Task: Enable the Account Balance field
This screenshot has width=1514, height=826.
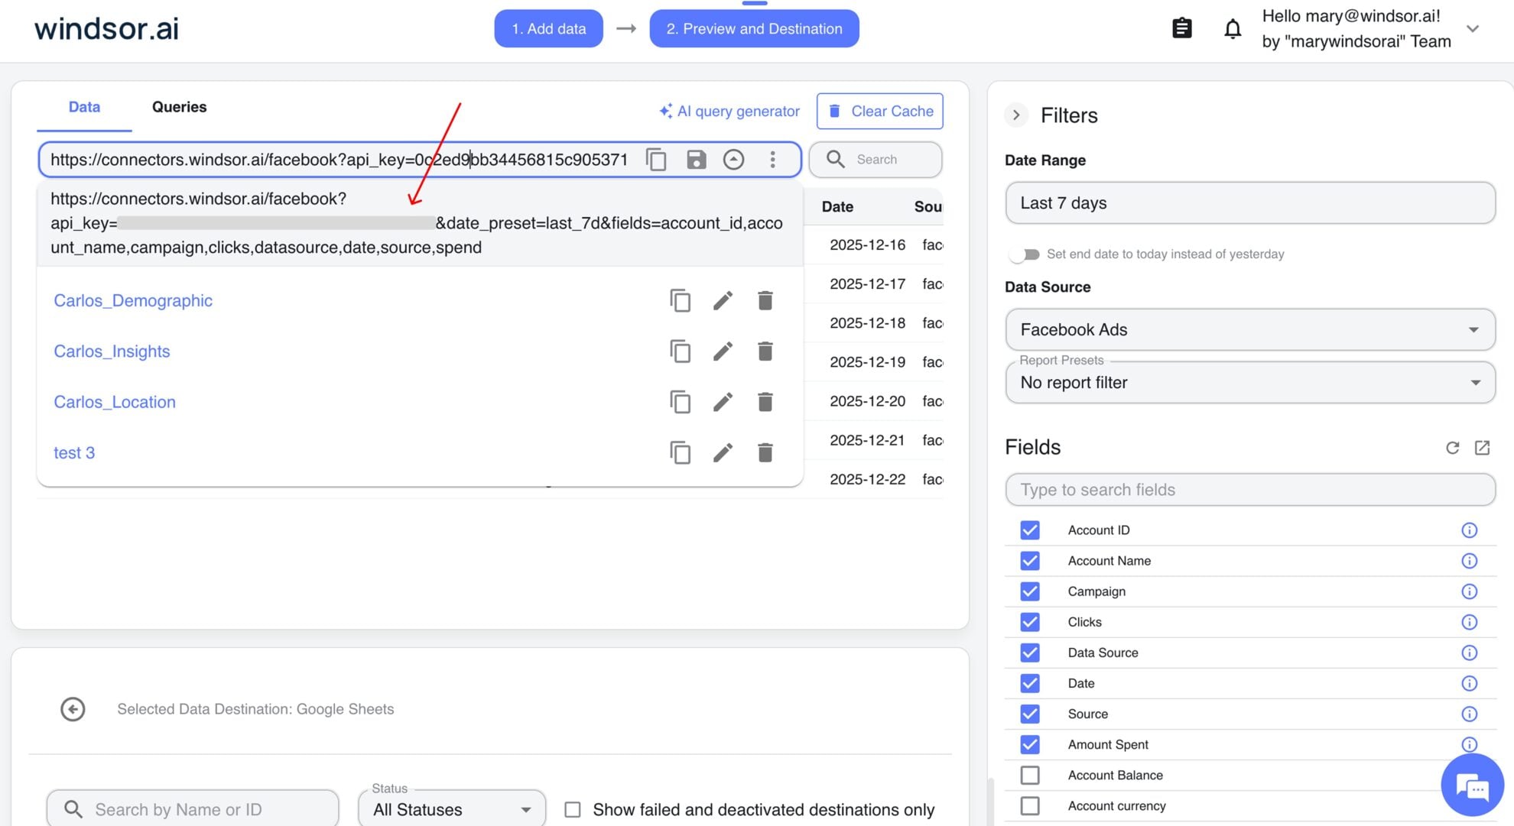Action: (1030, 775)
